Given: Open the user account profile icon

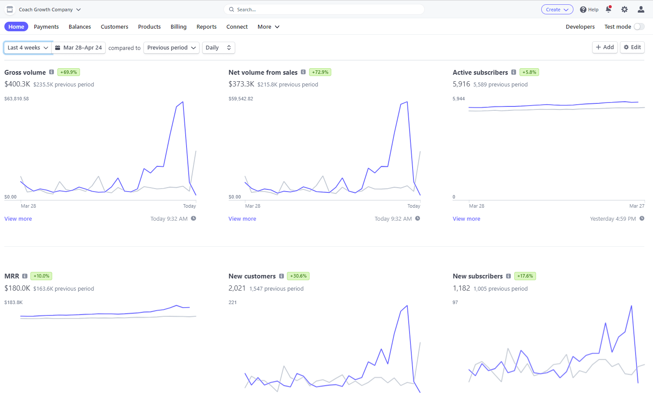Looking at the screenshot, I should pos(641,10).
